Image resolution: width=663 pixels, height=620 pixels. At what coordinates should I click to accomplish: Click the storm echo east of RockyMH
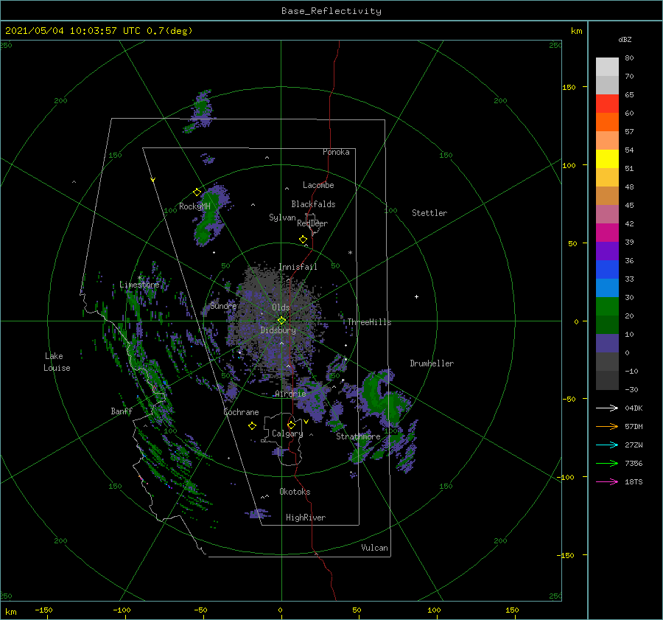pyautogui.click(x=211, y=215)
